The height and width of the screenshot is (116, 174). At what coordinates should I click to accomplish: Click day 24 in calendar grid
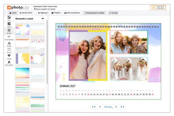click(x=131, y=95)
